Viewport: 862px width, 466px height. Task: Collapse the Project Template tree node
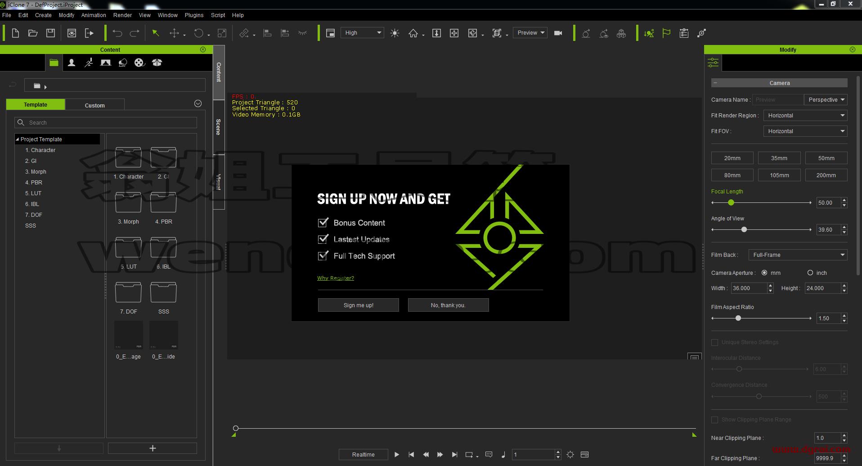[x=18, y=139]
